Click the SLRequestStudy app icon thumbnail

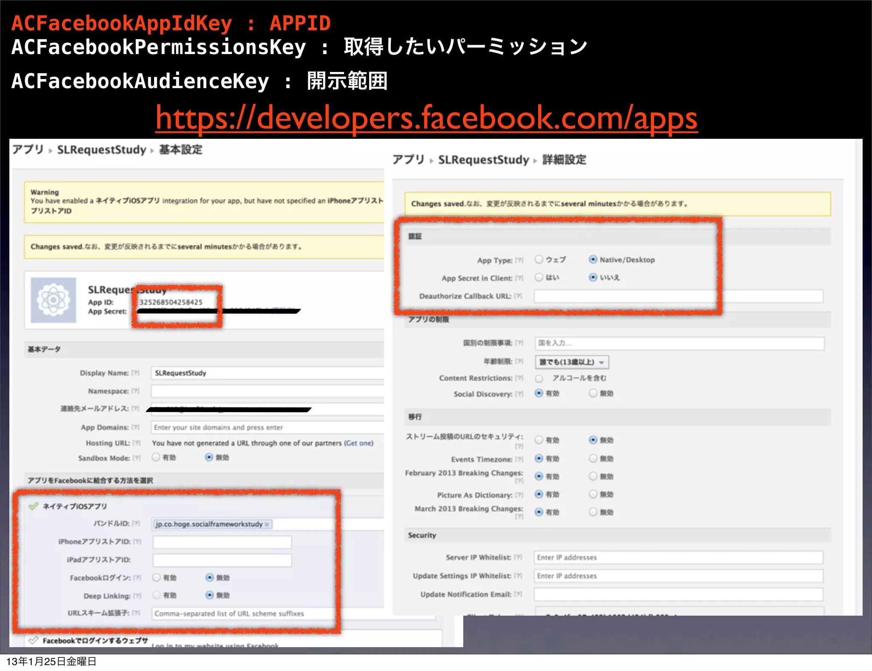53,300
